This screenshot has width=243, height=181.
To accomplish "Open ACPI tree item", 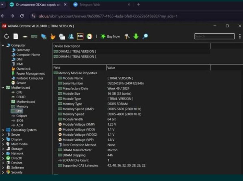I will point(17,125).
